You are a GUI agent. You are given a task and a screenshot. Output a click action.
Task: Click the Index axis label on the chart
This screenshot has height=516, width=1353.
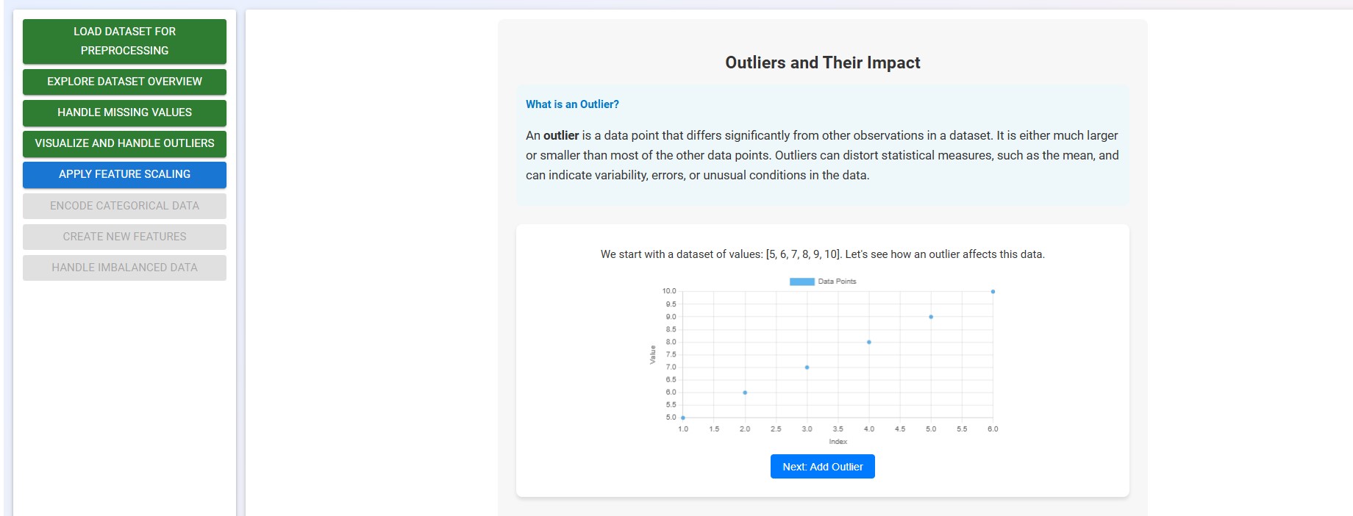(x=838, y=442)
